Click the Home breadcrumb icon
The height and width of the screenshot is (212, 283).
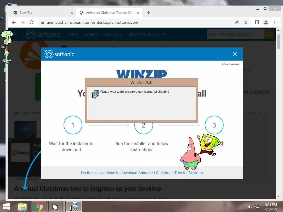click(x=16, y=113)
